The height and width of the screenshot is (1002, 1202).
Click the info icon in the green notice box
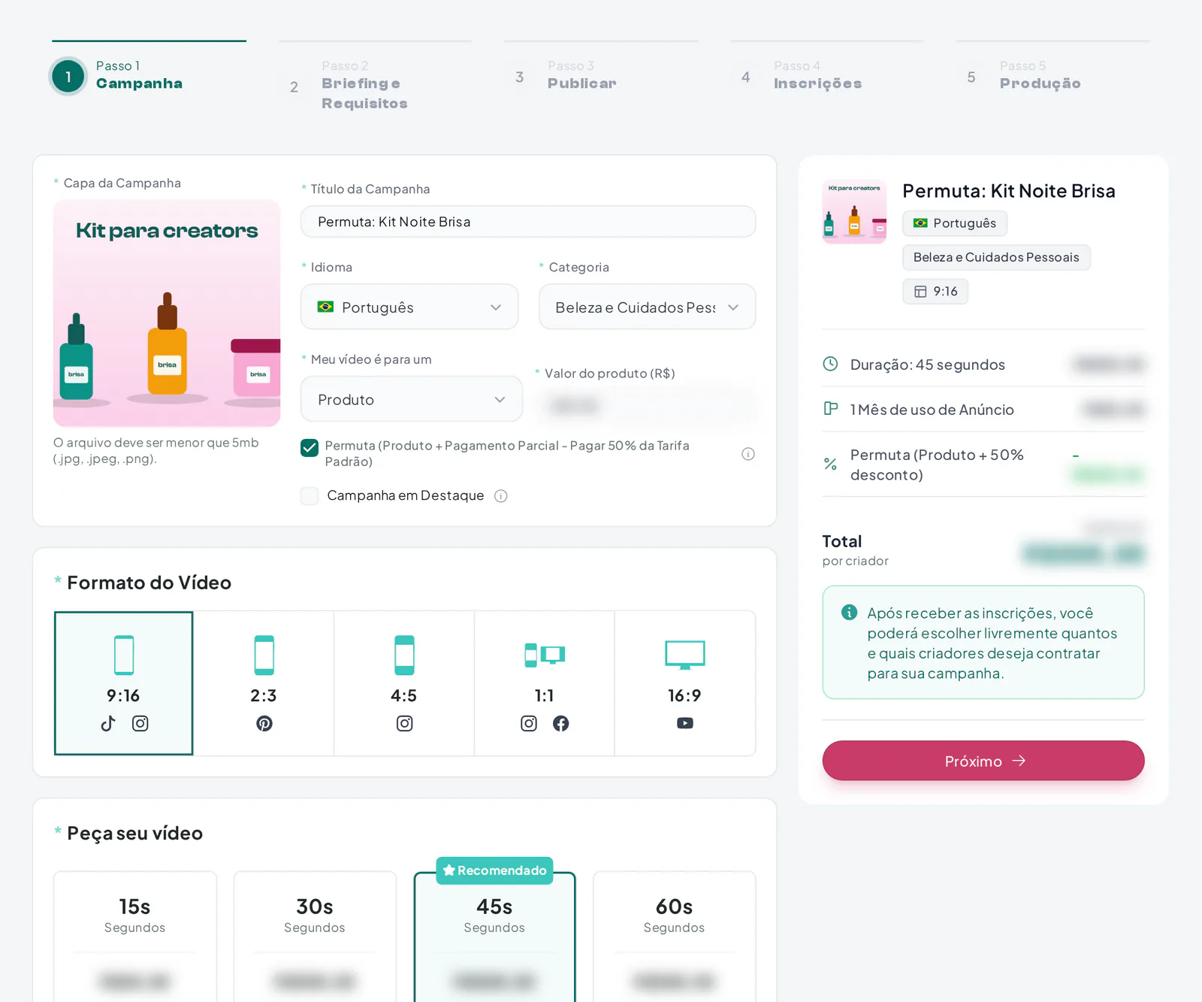[x=849, y=612]
